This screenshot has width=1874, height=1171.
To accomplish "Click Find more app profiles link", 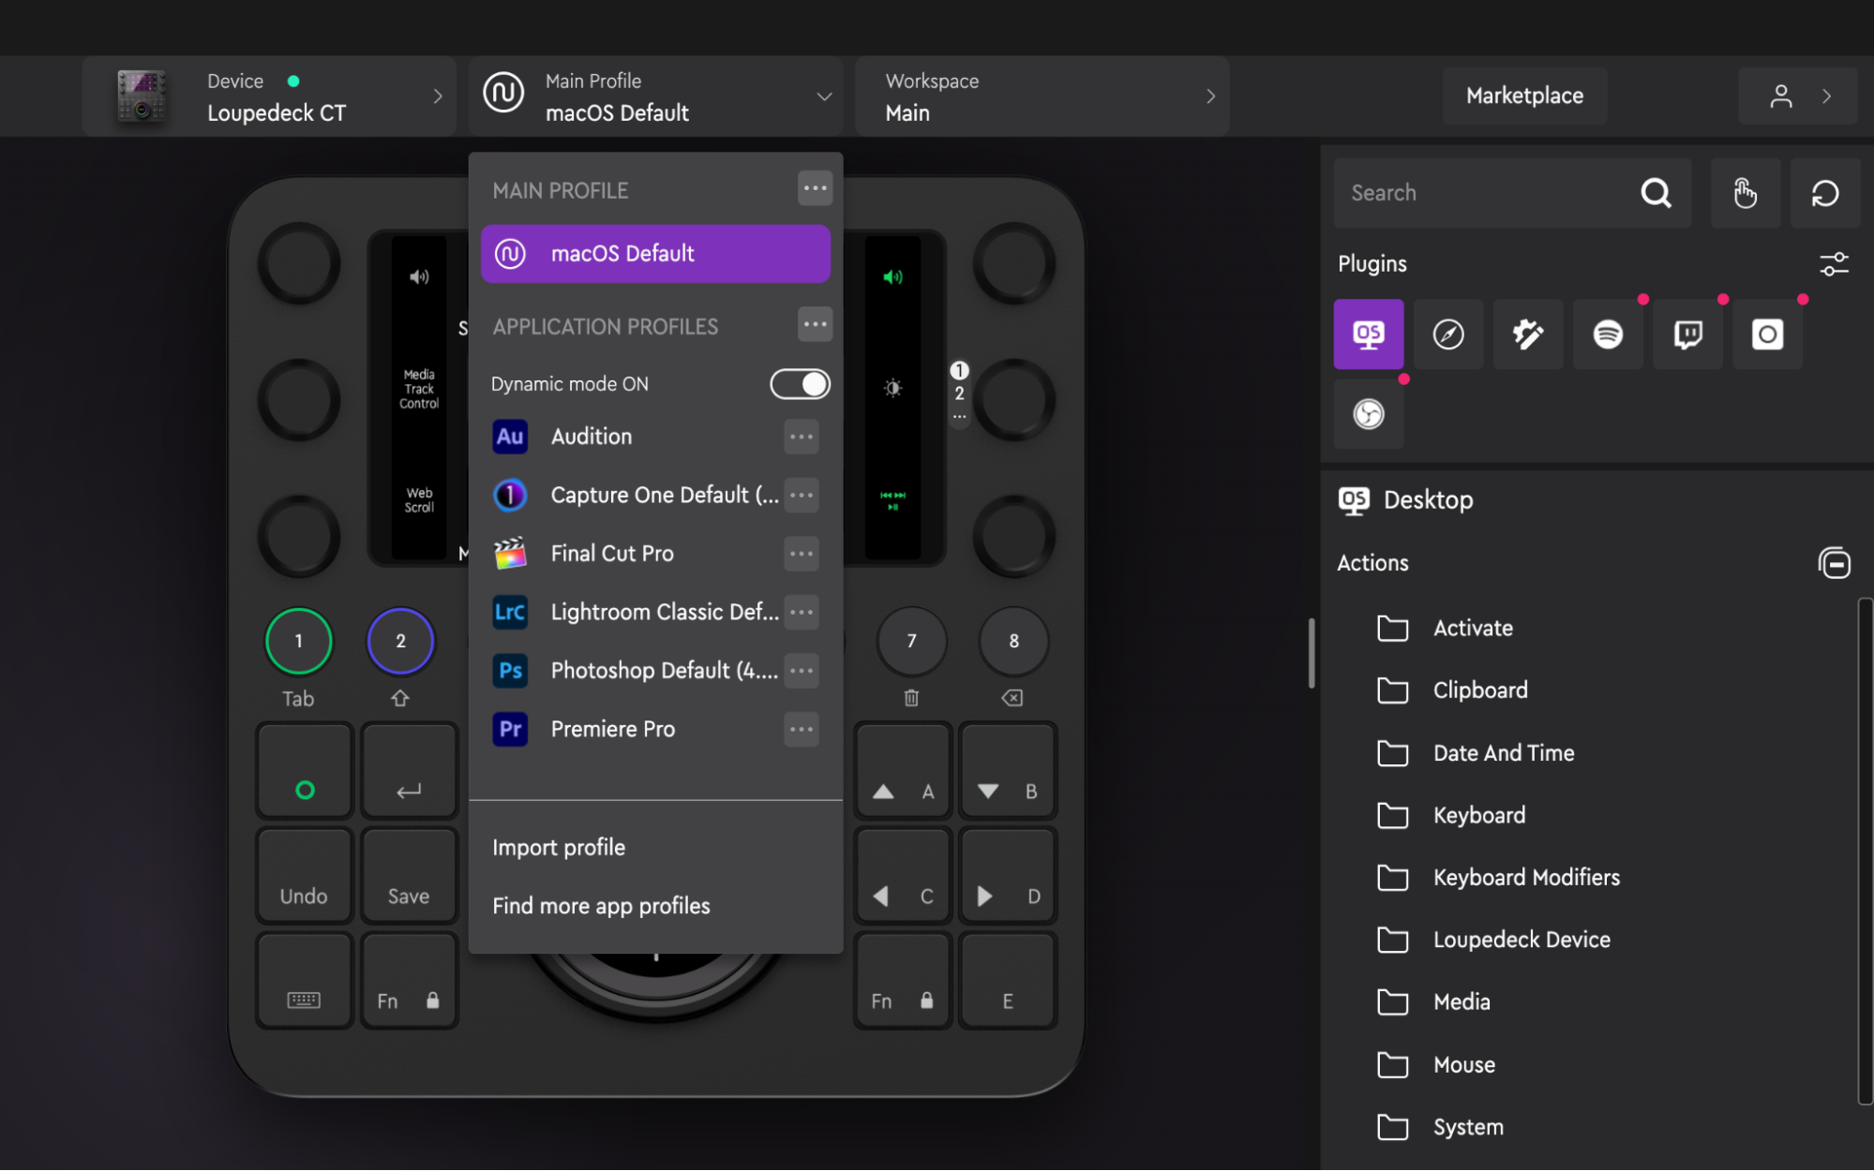I will point(601,905).
